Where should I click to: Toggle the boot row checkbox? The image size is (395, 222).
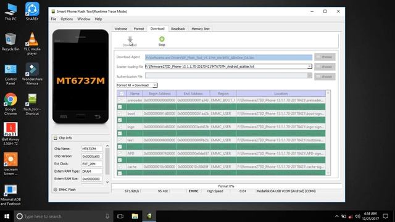[120, 113]
